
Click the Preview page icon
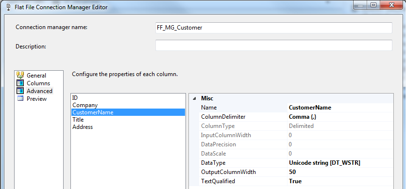(20, 98)
